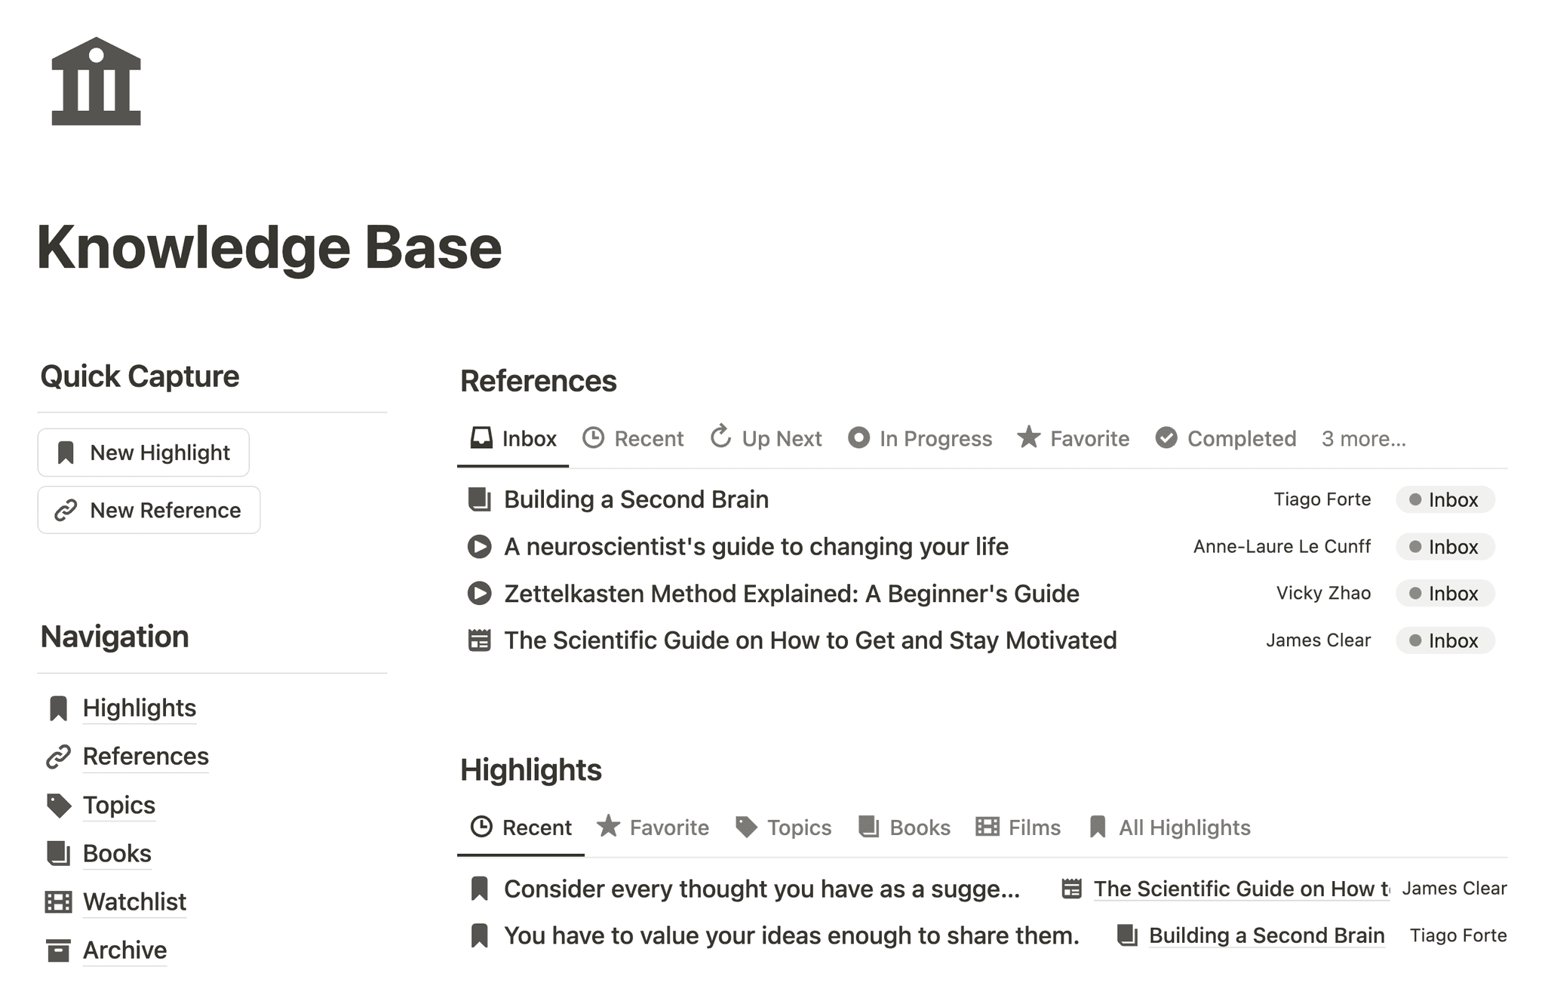This screenshot has width=1545, height=1004.
Task: Click the New Highlight button
Action: click(x=143, y=452)
